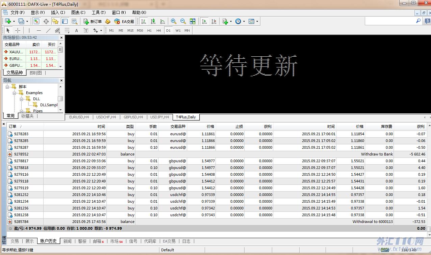Screen dimensions: 431x255
Task: Open the 帮助(H) menu
Action: coord(139,12)
